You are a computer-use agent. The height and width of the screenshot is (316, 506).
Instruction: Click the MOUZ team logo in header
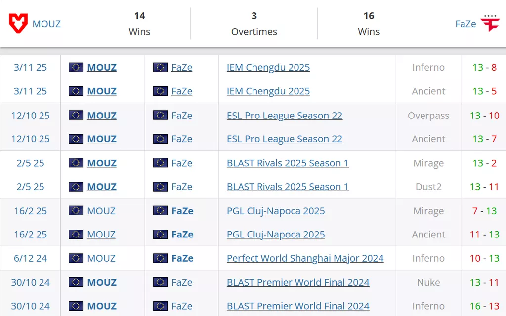[x=18, y=23]
